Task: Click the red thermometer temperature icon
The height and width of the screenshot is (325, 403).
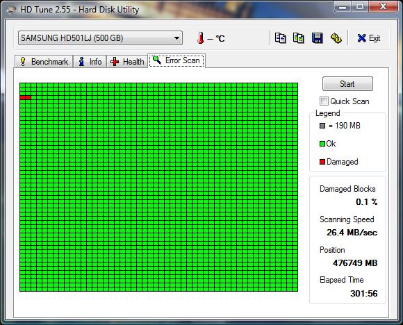Action: click(x=201, y=38)
